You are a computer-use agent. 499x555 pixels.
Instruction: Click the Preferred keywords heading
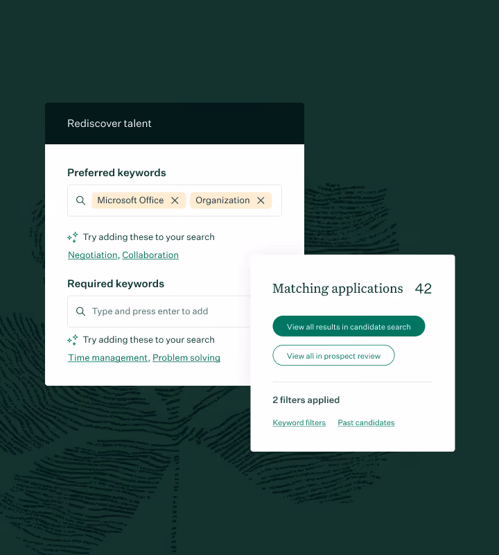point(116,173)
